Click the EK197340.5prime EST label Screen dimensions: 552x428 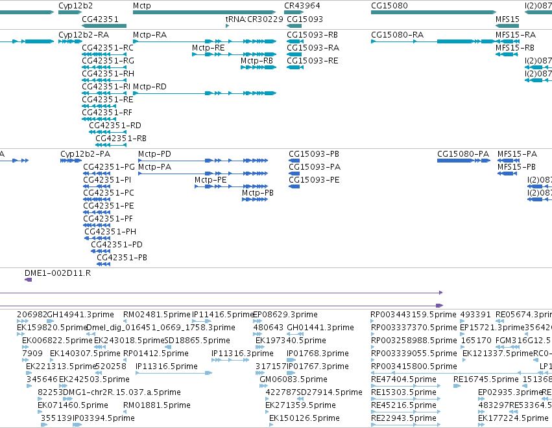(x=291, y=341)
